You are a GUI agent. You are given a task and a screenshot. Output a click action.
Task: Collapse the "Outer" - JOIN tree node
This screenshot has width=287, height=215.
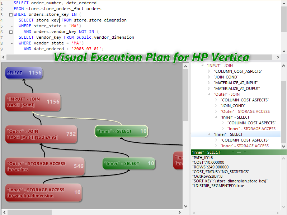tap(209, 94)
